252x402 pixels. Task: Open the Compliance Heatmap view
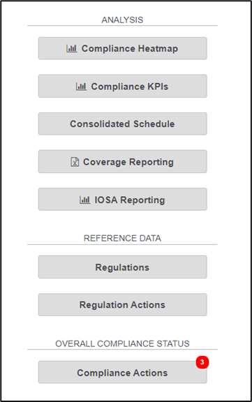tap(123, 48)
